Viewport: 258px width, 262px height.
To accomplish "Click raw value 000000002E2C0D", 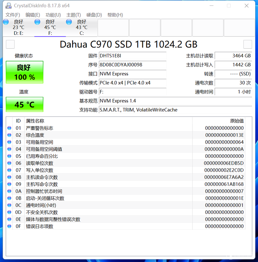I will 224,170.
